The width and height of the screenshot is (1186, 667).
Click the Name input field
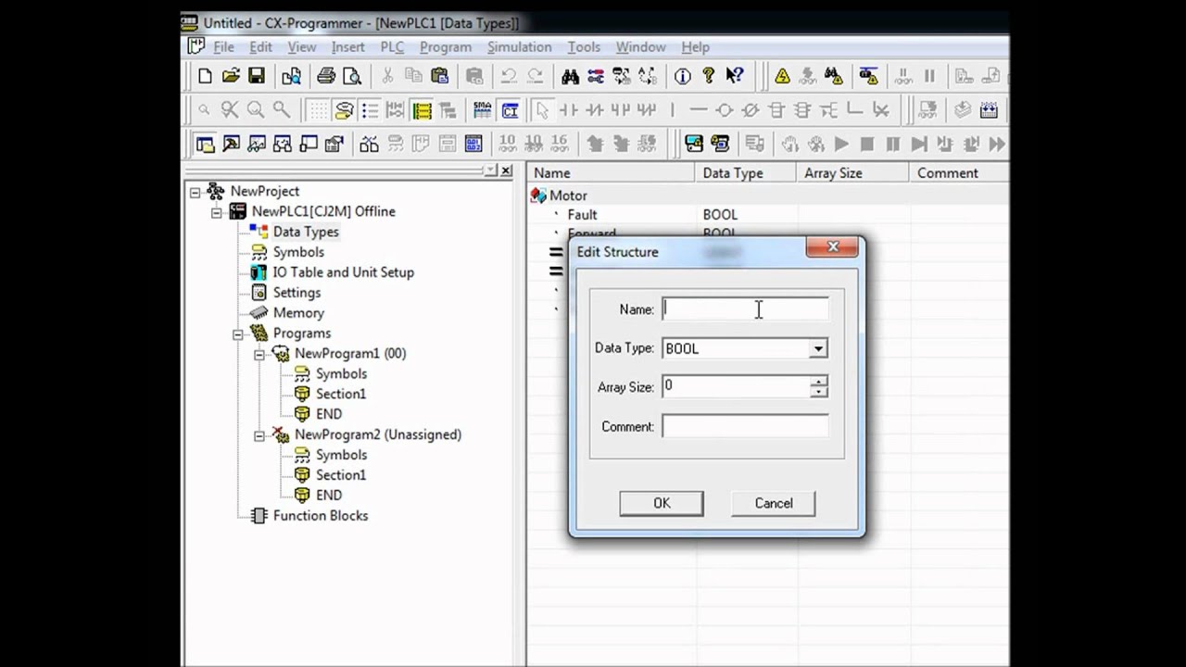pyautogui.click(x=745, y=309)
